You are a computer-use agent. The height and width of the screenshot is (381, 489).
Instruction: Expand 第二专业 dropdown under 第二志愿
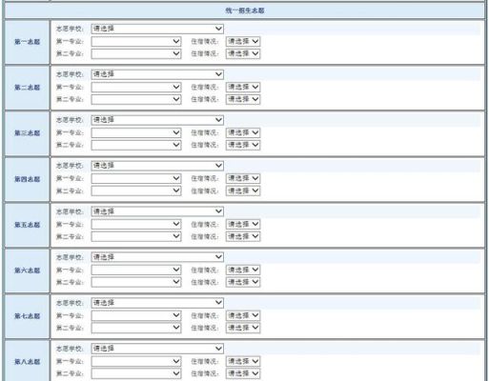point(136,99)
